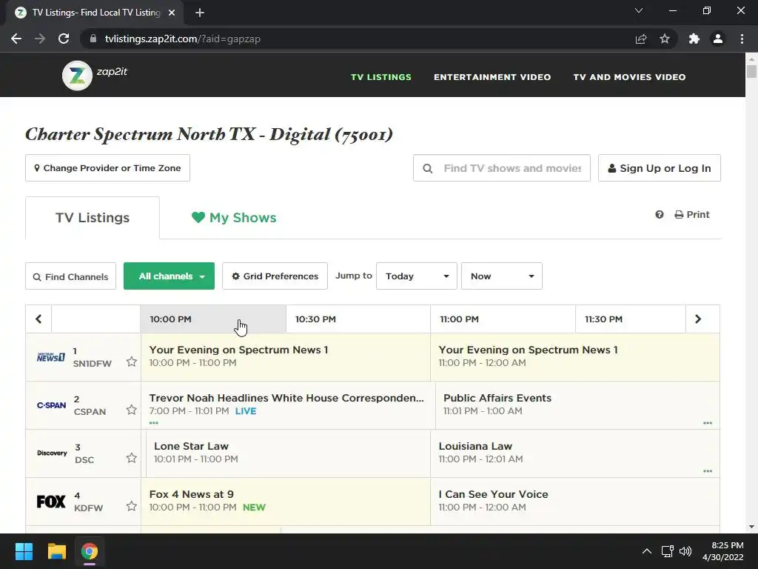Open the All channels dropdown
The height and width of the screenshot is (569, 758).
170,276
